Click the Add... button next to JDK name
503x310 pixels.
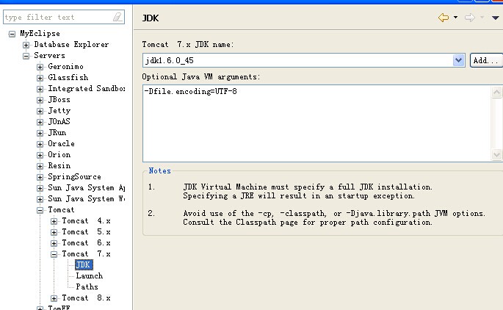coord(486,60)
